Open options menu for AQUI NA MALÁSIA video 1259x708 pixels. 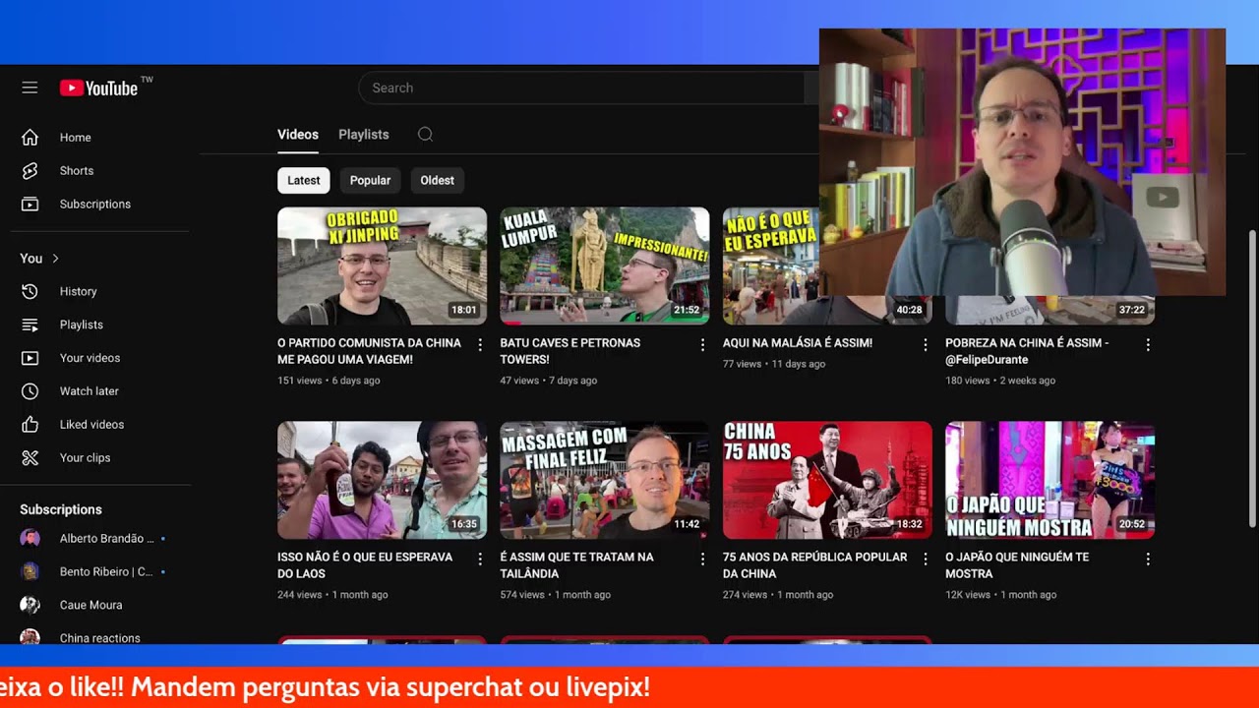925,345
